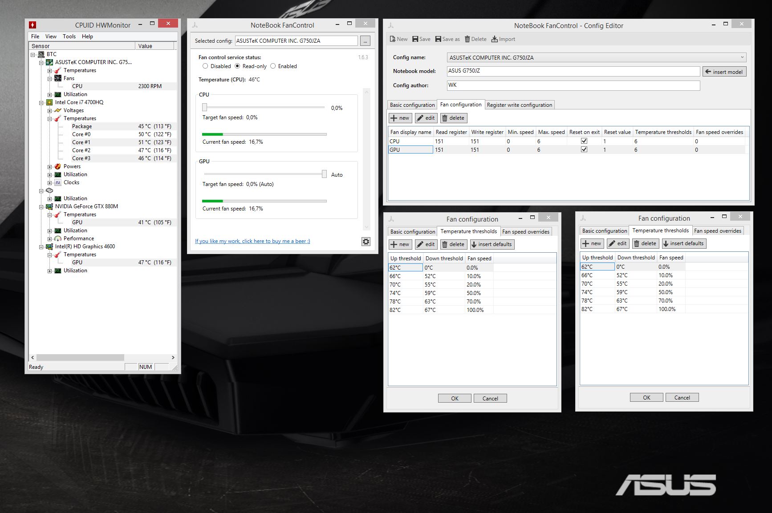This screenshot has height=513, width=772.
Task: Click the buy me a beer link
Action: point(252,241)
